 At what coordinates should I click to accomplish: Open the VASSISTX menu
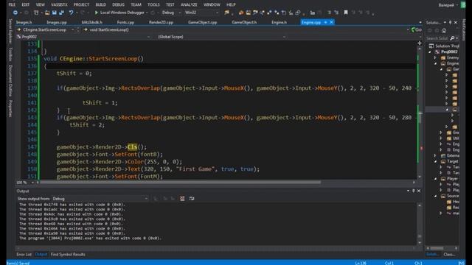[59, 5]
